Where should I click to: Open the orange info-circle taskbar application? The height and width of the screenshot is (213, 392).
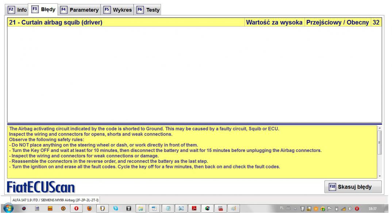63,208
